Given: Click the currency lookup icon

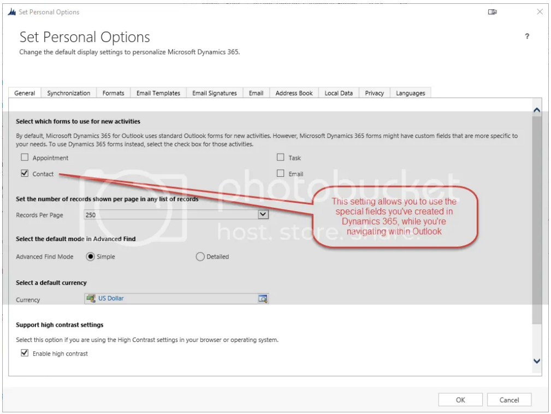Looking at the screenshot, I should coord(263,299).
